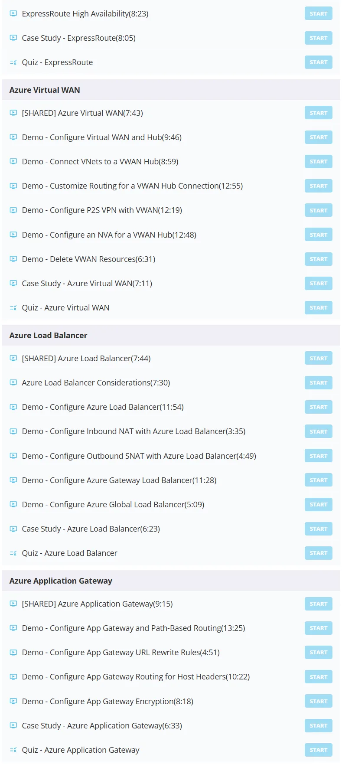Open Demo - Connect VNets to a VWAN Hub
Screen dimensions: 342x764
pos(100,162)
